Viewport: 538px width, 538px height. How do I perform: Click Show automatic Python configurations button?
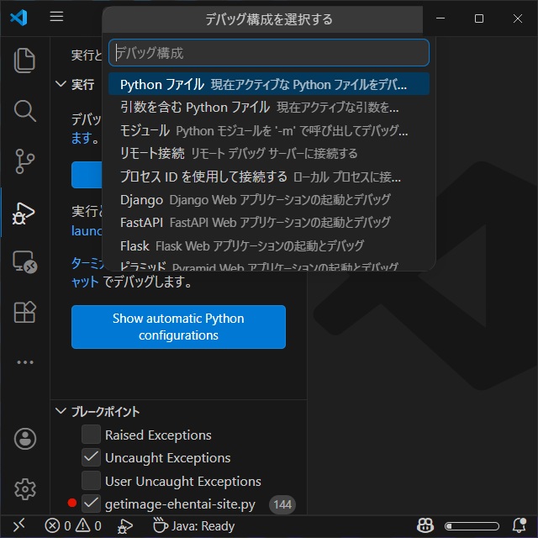(178, 327)
